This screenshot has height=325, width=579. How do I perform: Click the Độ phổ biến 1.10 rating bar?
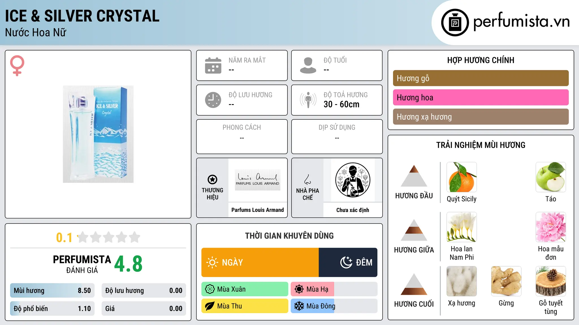52,309
